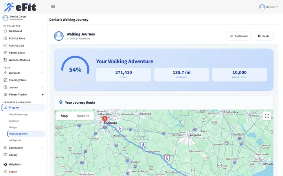Expand the Library submenu chevron
Viewport: 283px width, 176px height.
[x=42, y=155]
